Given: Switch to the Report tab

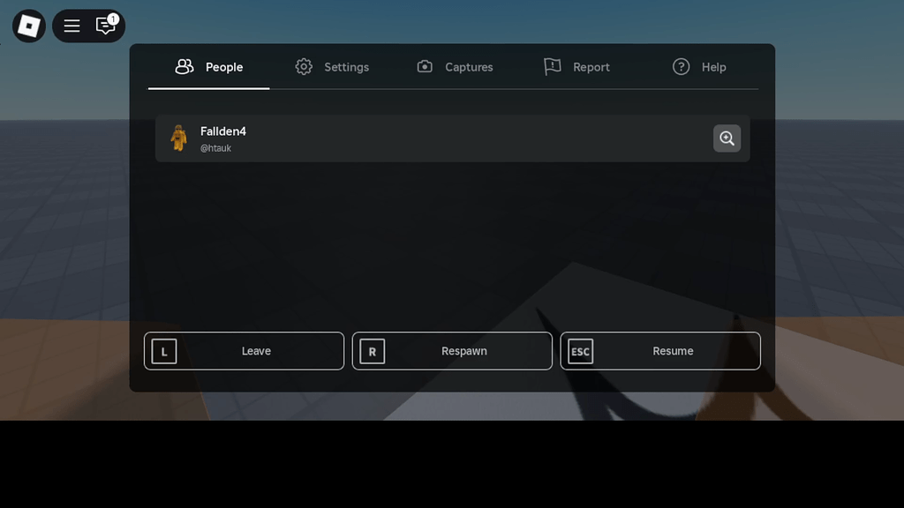Looking at the screenshot, I should (590, 67).
